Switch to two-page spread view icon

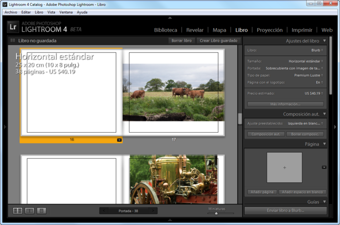(x=30, y=211)
